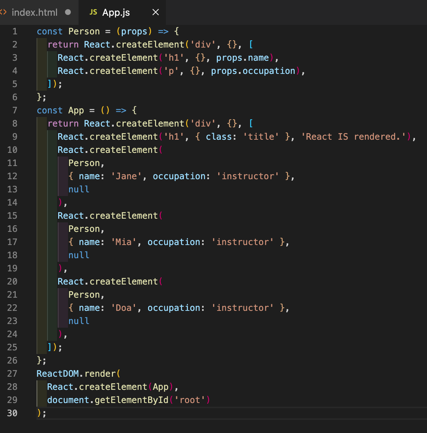Click 'createElement' on line 10

(x=124, y=150)
